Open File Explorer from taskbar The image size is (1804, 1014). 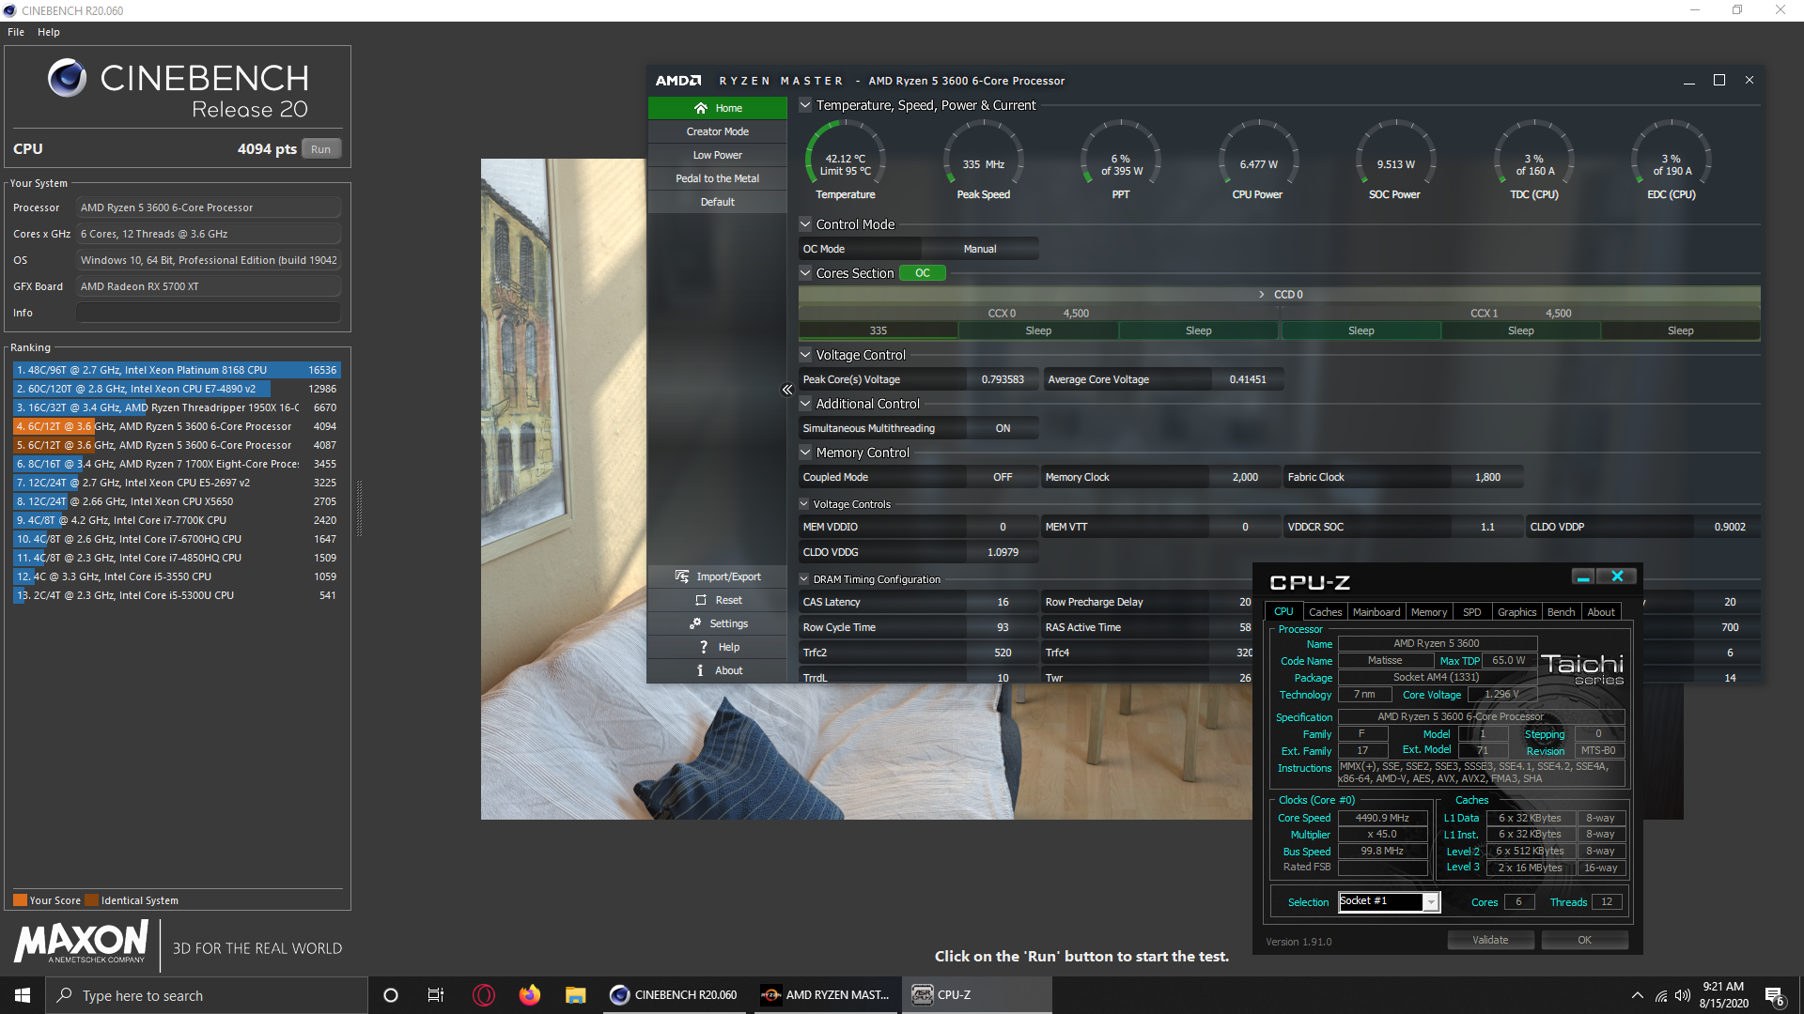coord(576,995)
